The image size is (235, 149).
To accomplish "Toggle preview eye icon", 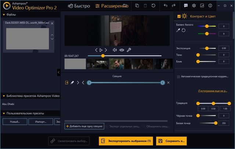I will pos(122,50).
